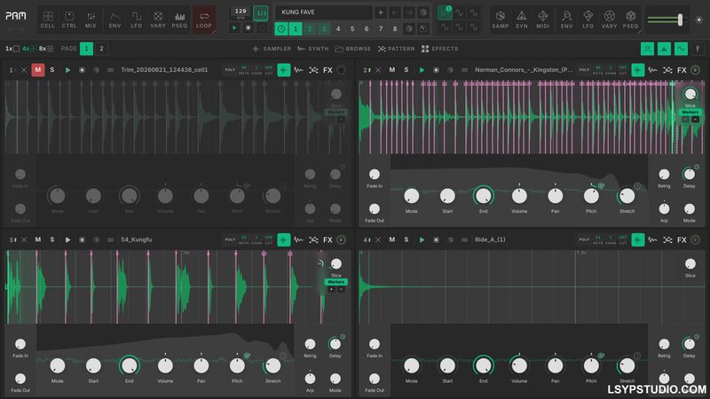Open the 1/1 time division selector
Viewport: 710px width, 399px height.
click(261, 13)
